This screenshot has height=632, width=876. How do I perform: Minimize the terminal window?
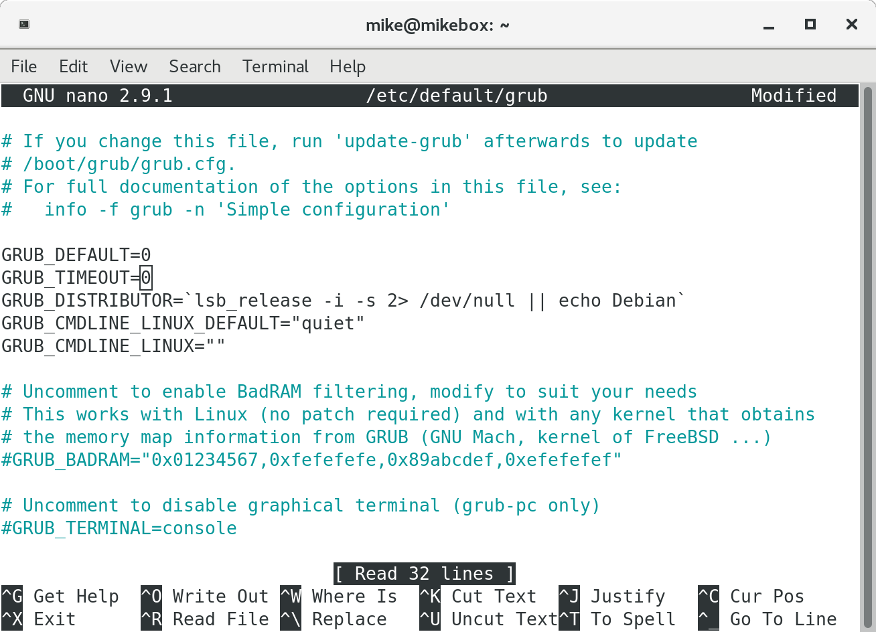pyautogui.click(x=768, y=25)
